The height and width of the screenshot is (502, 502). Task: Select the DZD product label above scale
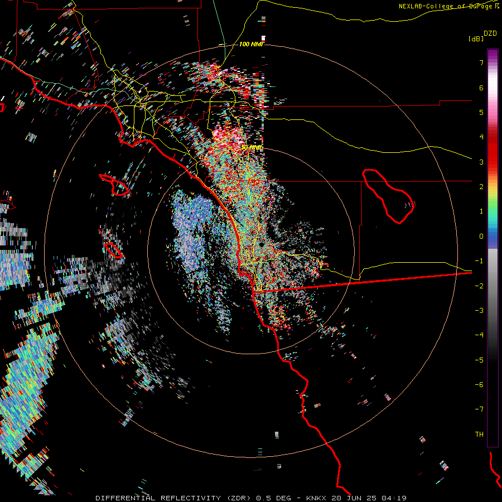click(x=490, y=33)
